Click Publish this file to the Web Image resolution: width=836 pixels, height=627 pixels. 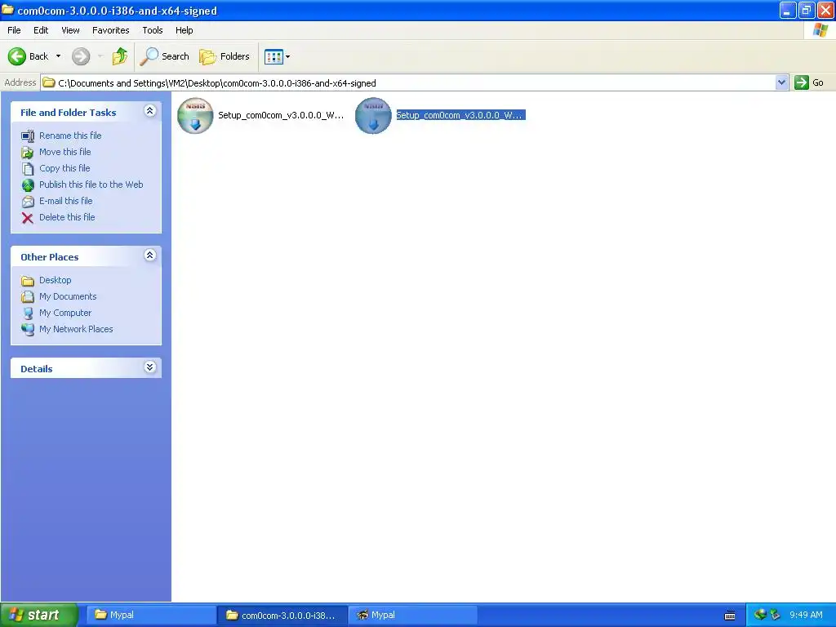[x=91, y=185]
